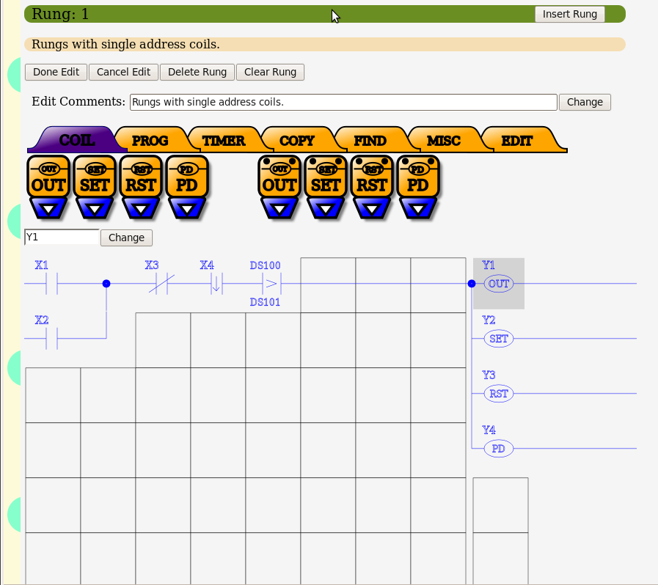Pick the range RST coil with dots
658x585 pixels.
[372, 178]
